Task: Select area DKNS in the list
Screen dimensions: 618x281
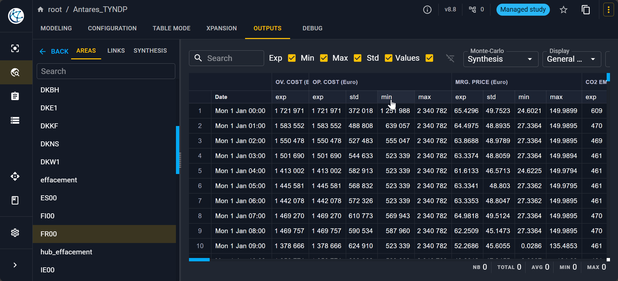Action: [x=104, y=144]
